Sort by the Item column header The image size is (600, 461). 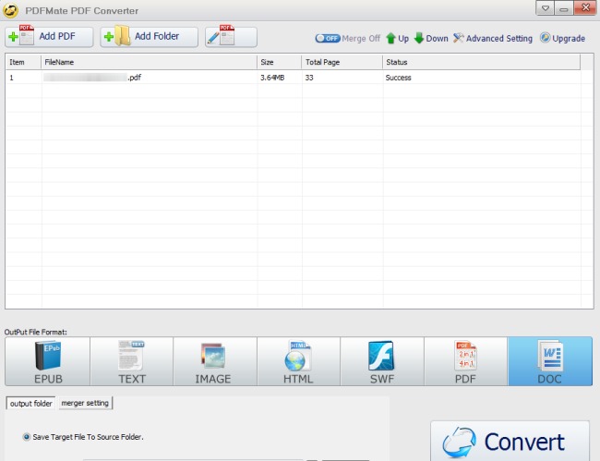[x=23, y=62]
